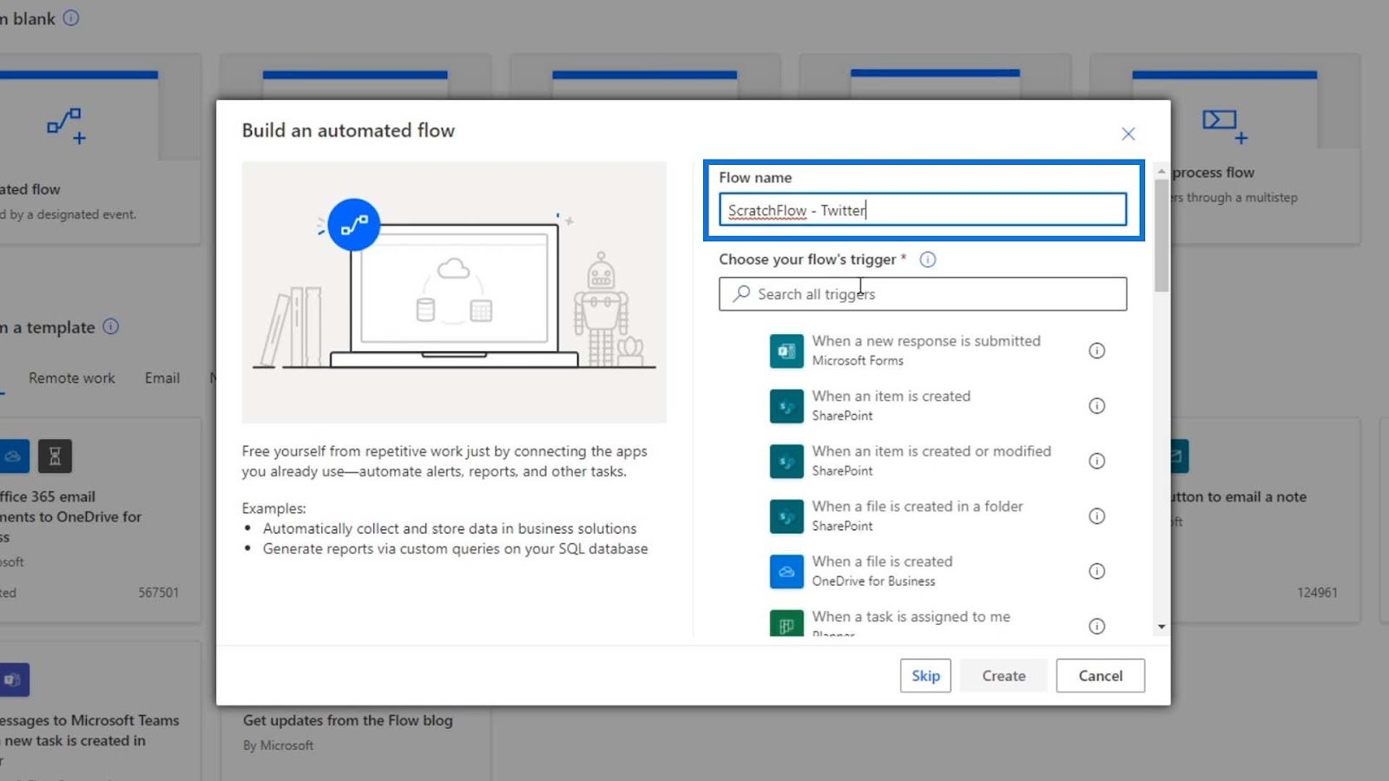Click the info icon beside Choose your flow's trigger

(927, 259)
